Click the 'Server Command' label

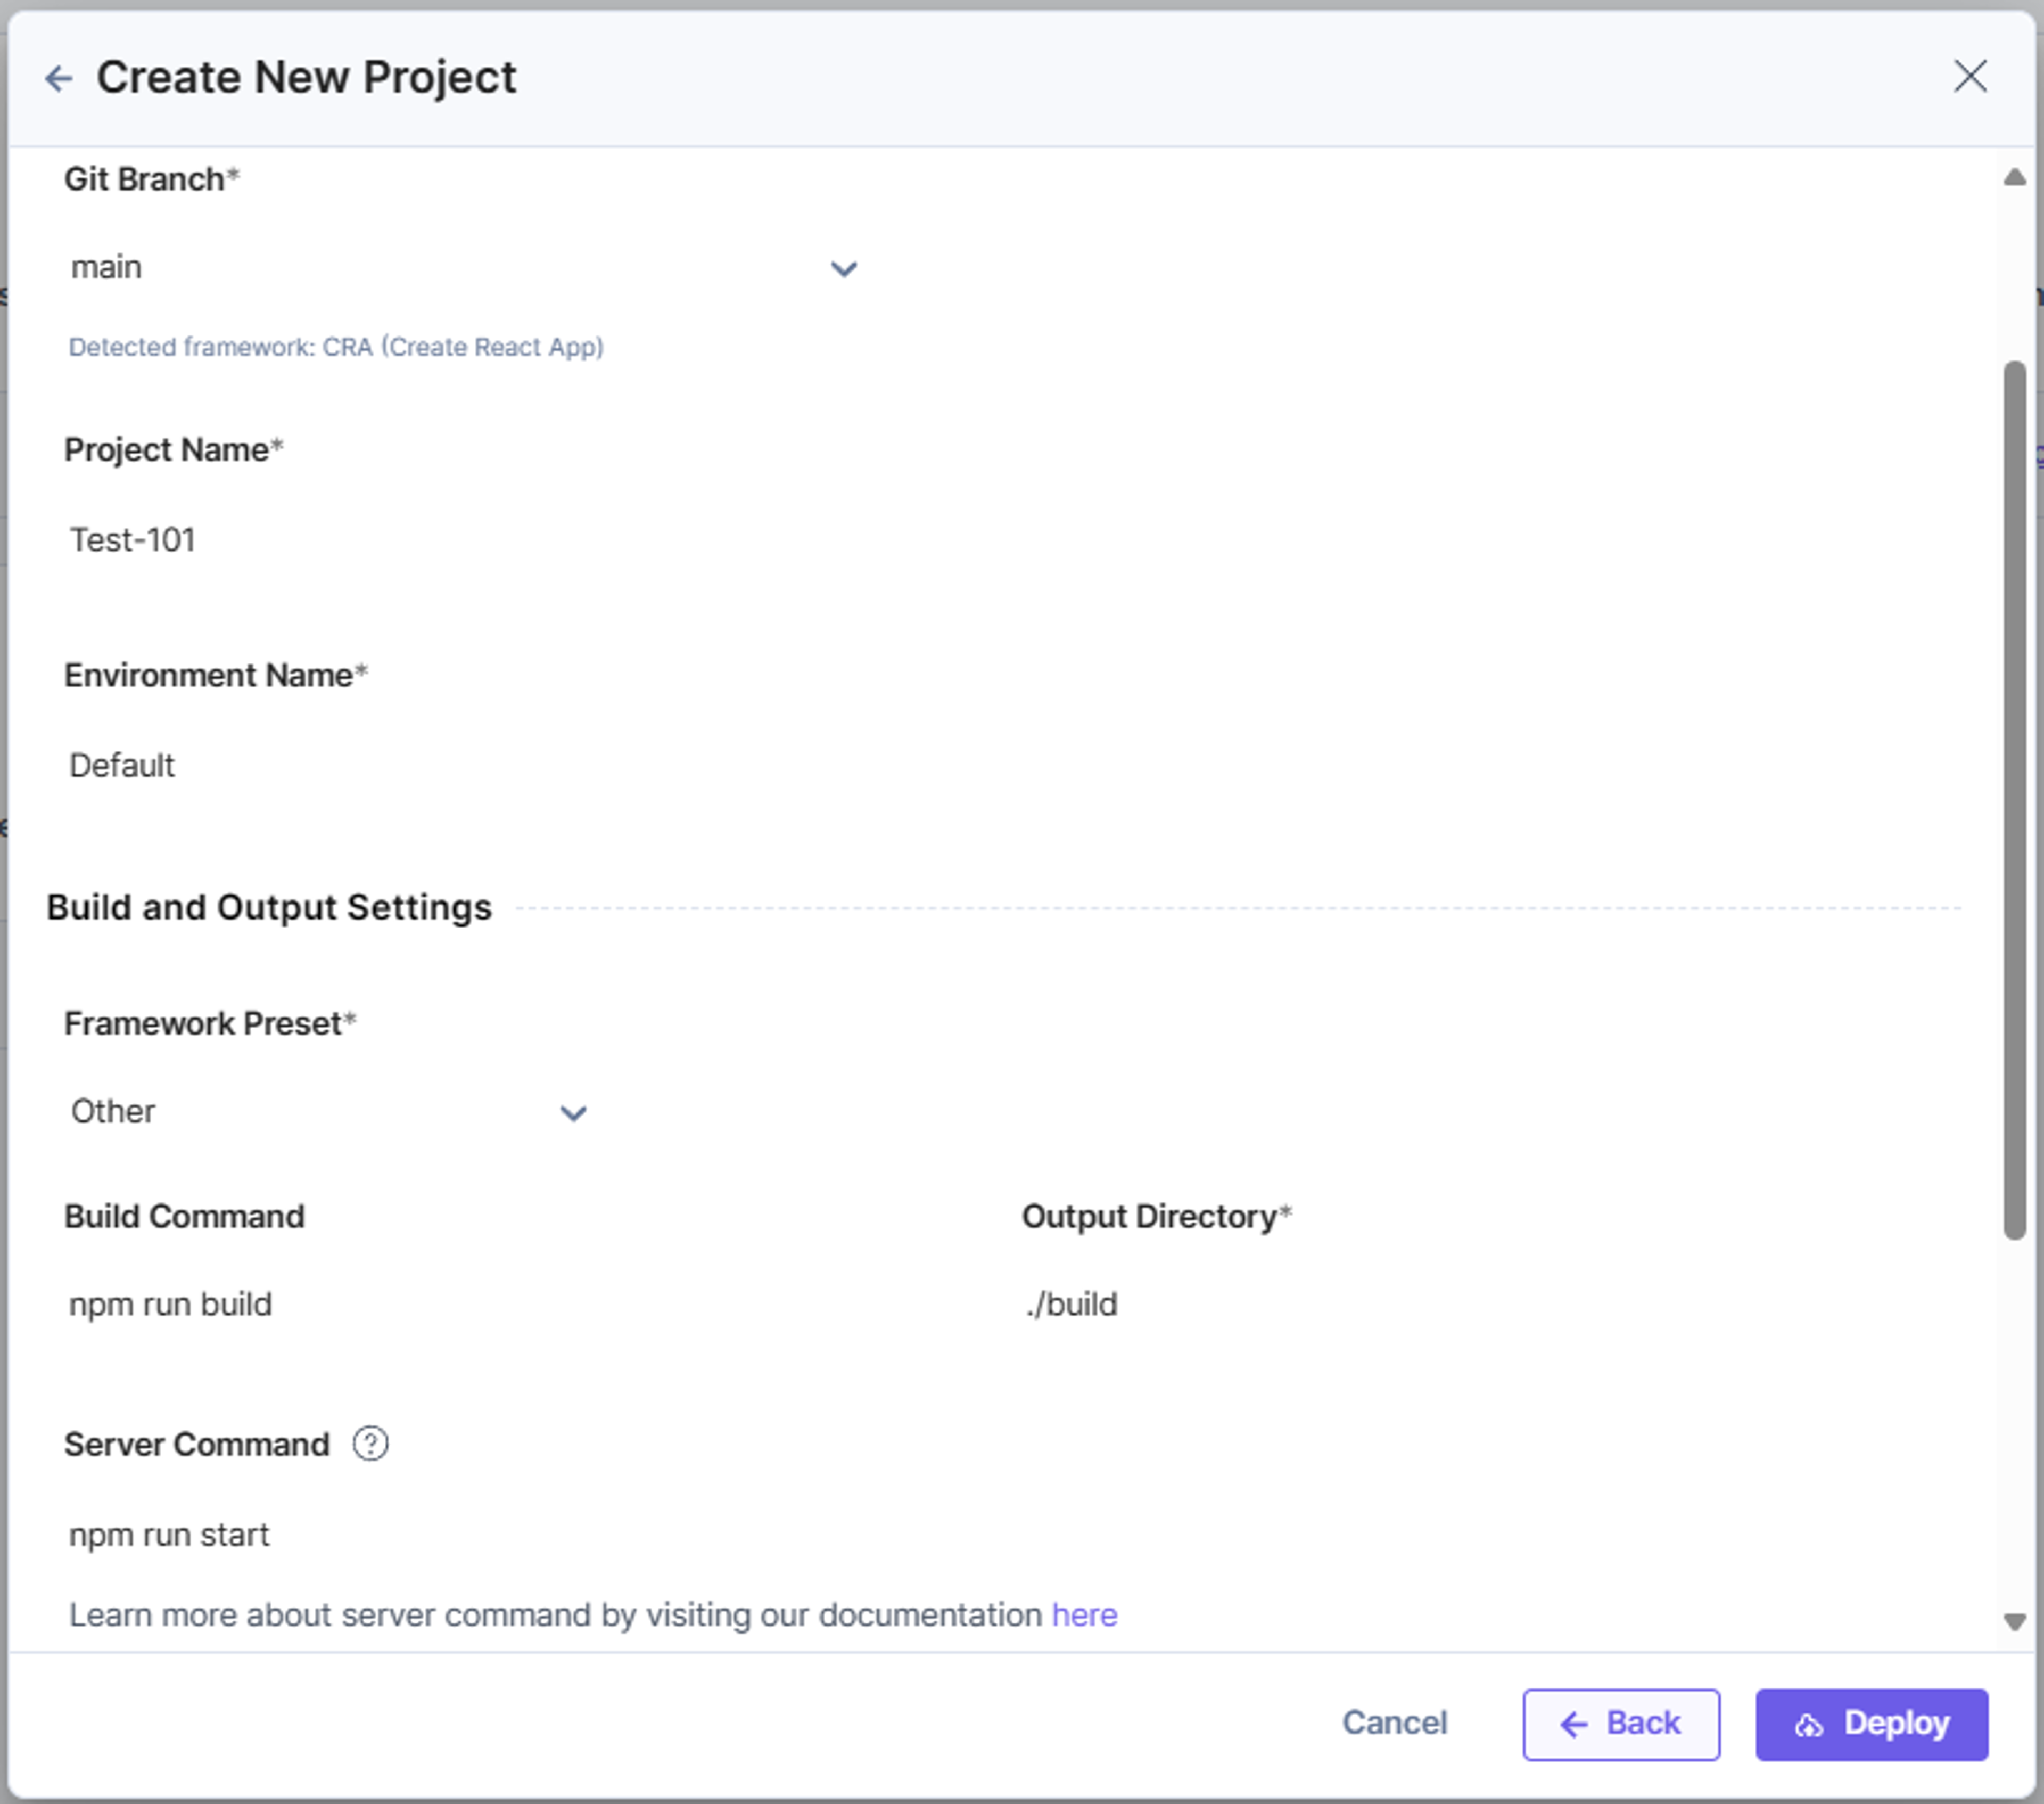pos(197,1445)
